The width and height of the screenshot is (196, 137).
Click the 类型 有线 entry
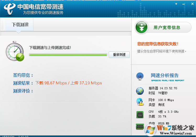[156, 105]
